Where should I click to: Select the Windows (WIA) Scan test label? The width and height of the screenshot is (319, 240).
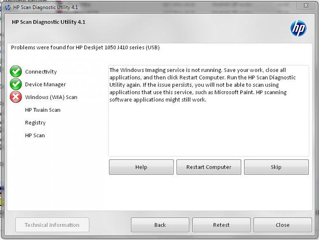(51, 97)
